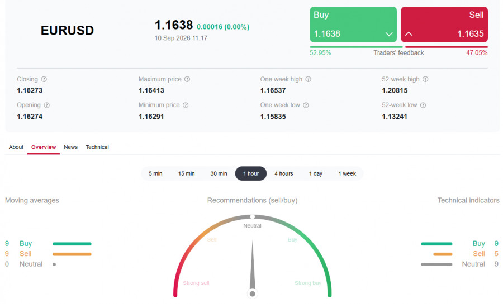Screen dimensions: 503x304
Task: Click the green Buy 1.1638 button
Action: tap(353, 25)
